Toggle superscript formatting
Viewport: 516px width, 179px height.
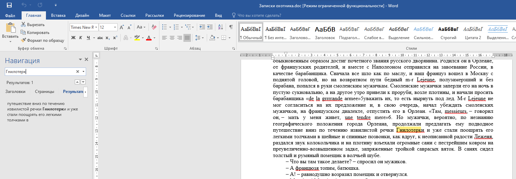tap(115, 38)
